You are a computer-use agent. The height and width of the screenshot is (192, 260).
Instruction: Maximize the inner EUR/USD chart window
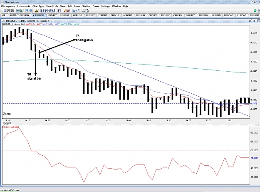click(x=254, y=21)
